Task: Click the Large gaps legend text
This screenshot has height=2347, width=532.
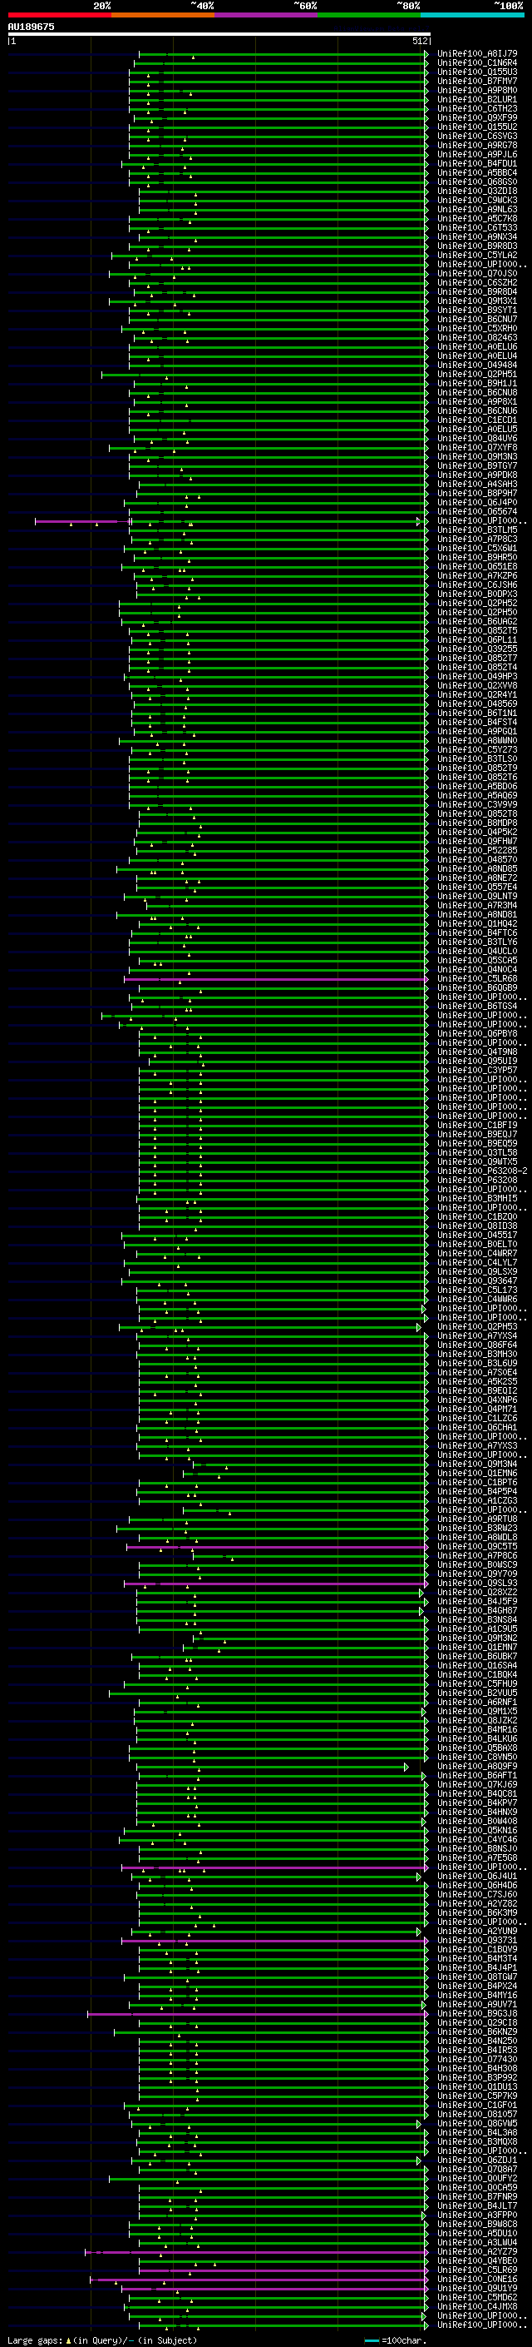Action: click(x=35, y=2340)
